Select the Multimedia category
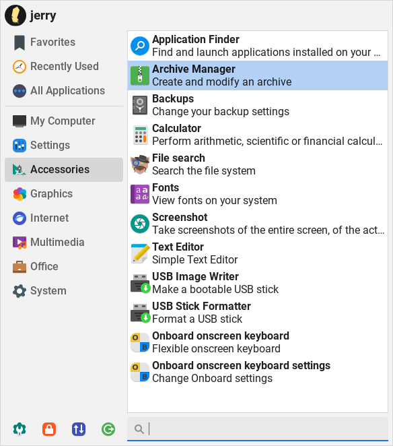This screenshot has width=393, height=446. [x=64, y=242]
